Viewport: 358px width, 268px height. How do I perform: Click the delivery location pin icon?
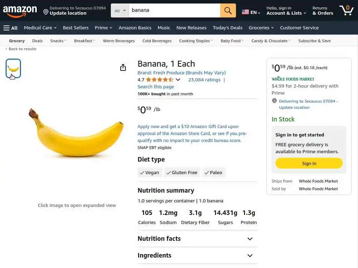46,12
